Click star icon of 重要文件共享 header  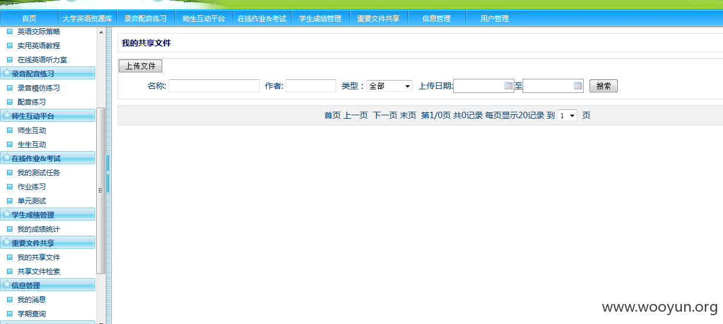coord(6,242)
